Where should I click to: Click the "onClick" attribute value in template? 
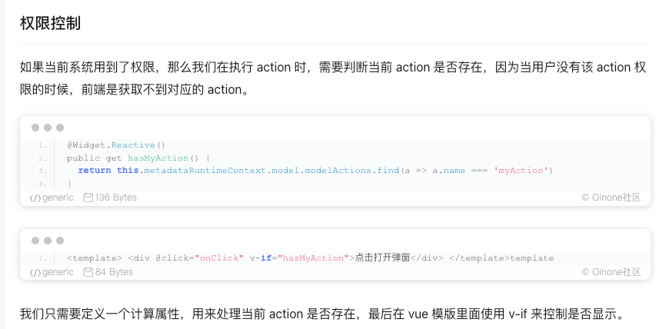tap(219, 258)
